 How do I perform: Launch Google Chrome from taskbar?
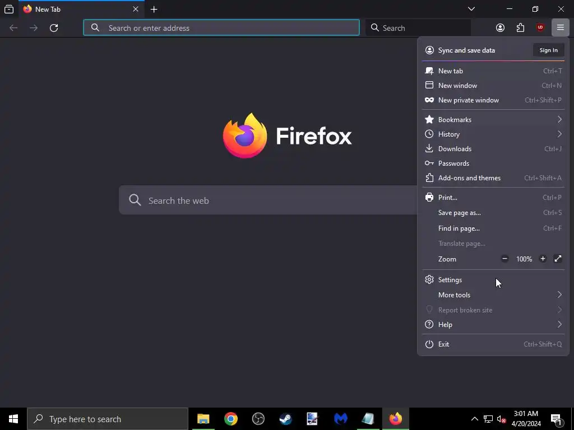[x=230, y=419]
